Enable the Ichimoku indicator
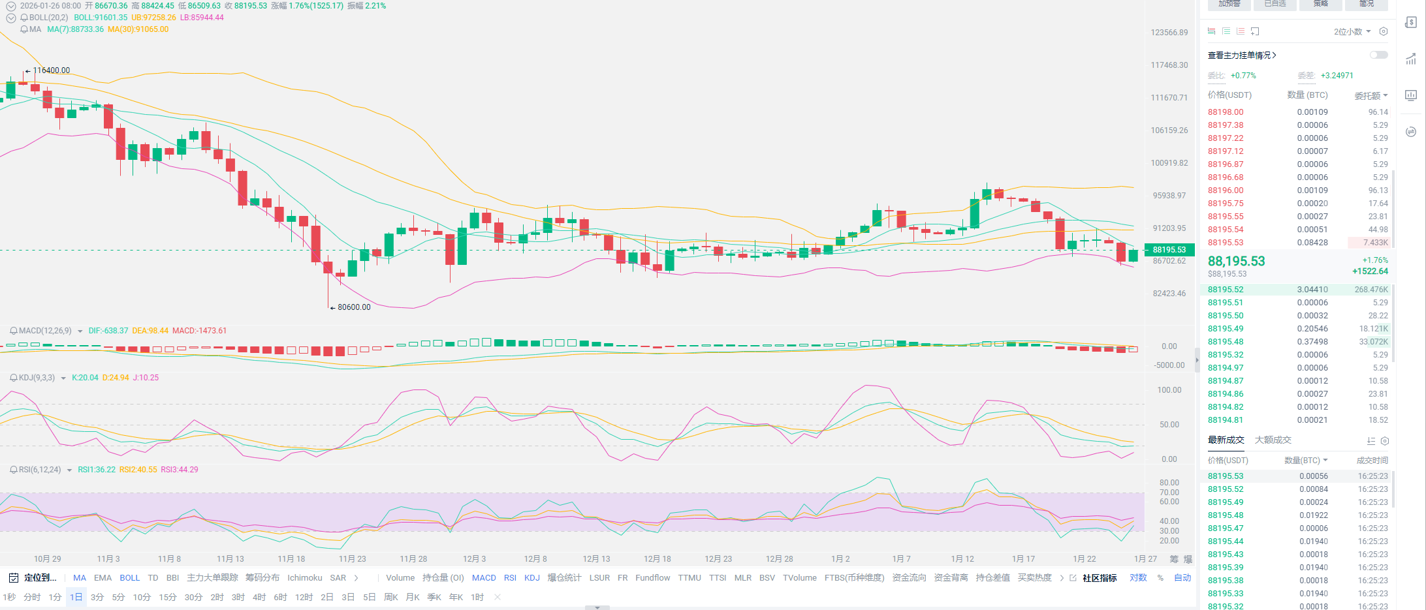The height and width of the screenshot is (610, 1426). (x=305, y=578)
